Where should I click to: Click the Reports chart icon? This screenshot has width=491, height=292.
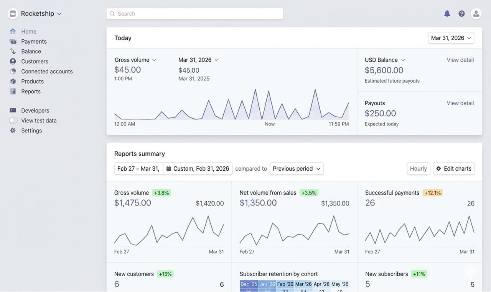(13, 91)
